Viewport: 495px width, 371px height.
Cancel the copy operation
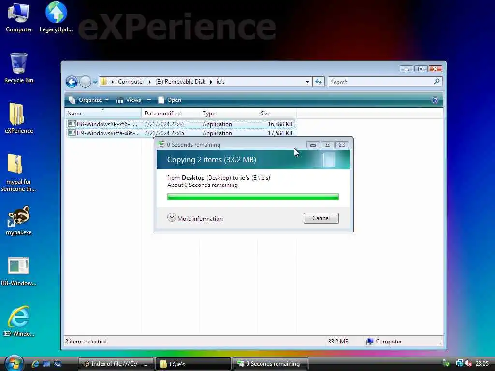click(321, 218)
